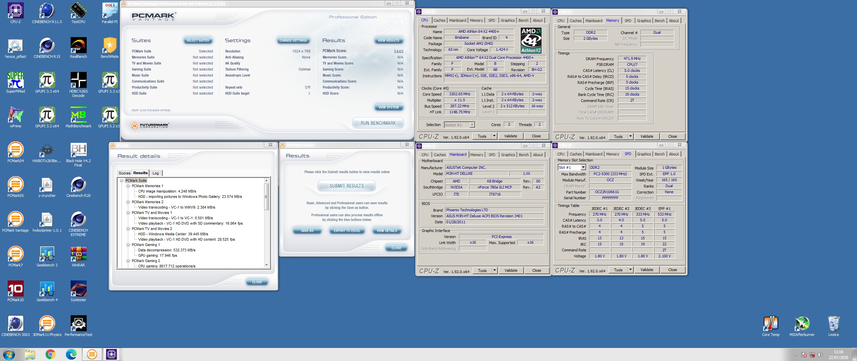Collapse PCMark TV and Movies 1 node

pyautogui.click(x=128, y=213)
